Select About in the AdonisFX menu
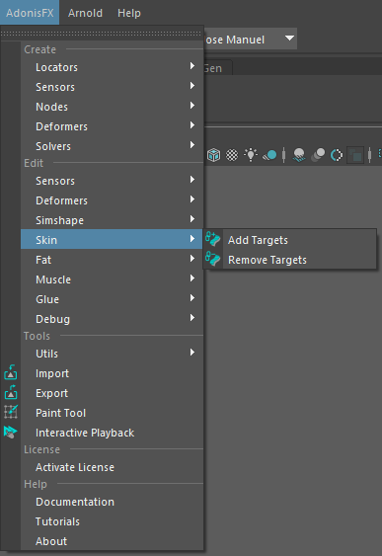Viewport: 382px width, 556px height. 112,541
